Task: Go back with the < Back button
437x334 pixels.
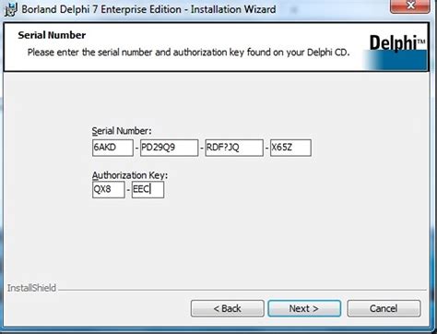Action: click(x=227, y=308)
